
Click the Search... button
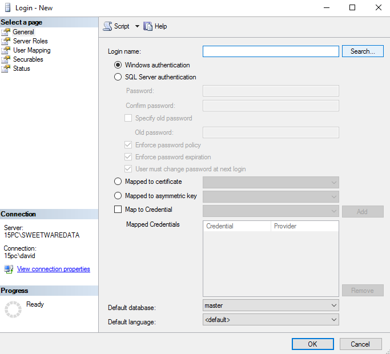(363, 51)
